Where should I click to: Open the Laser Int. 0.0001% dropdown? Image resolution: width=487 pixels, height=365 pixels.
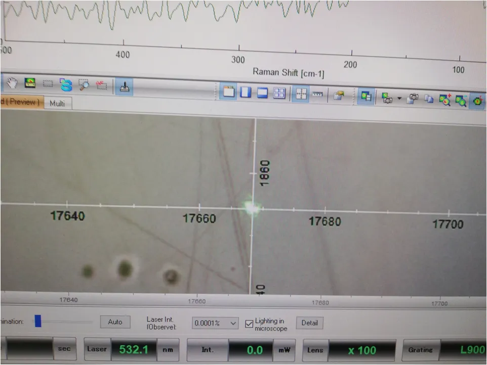pyautogui.click(x=215, y=323)
